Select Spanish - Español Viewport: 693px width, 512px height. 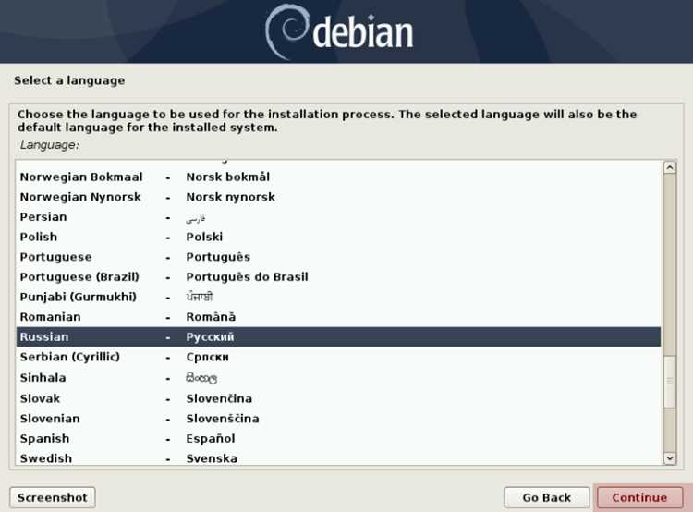[338, 439]
